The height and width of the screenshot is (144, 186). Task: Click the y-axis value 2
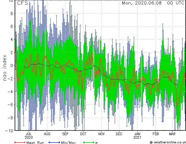click(x=12, y=53)
